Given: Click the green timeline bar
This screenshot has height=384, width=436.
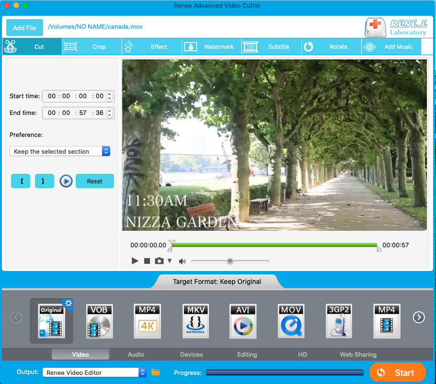Looking at the screenshot, I should click(x=275, y=245).
